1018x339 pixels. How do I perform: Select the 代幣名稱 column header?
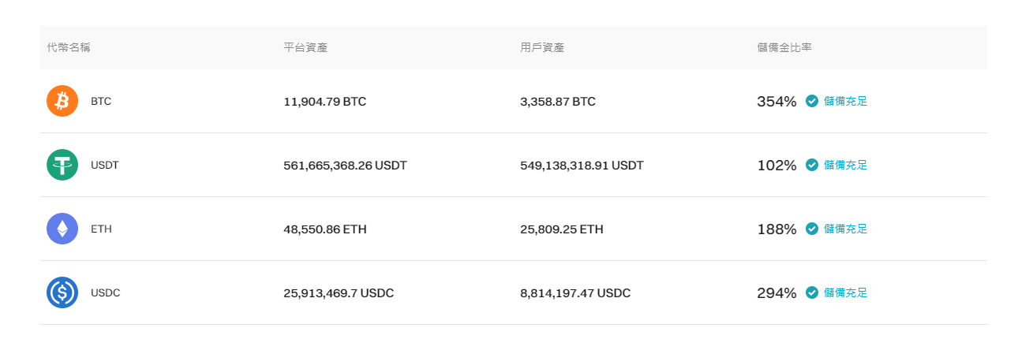(69, 47)
